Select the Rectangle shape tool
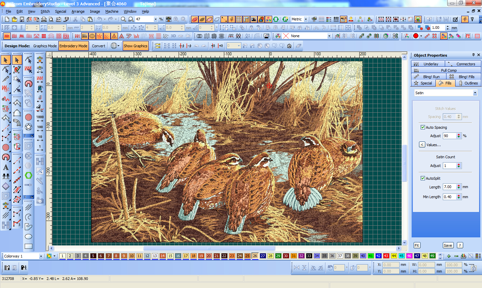 pyautogui.click(x=28, y=246)
